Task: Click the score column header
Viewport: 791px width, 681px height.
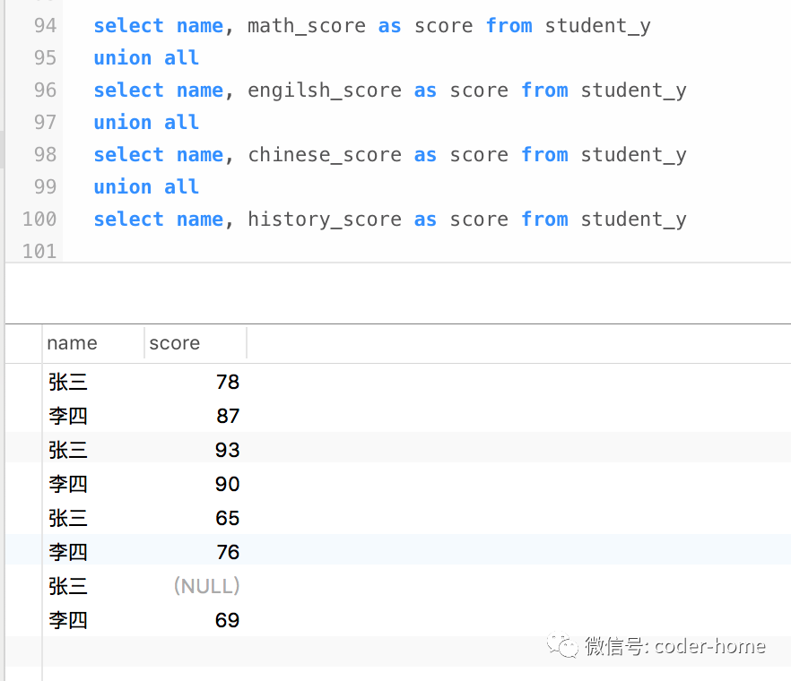Action: 175,343
